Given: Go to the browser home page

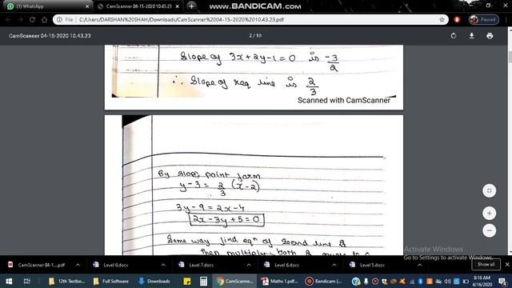Looking at the screenshot, I should click(x=45, y=19).
